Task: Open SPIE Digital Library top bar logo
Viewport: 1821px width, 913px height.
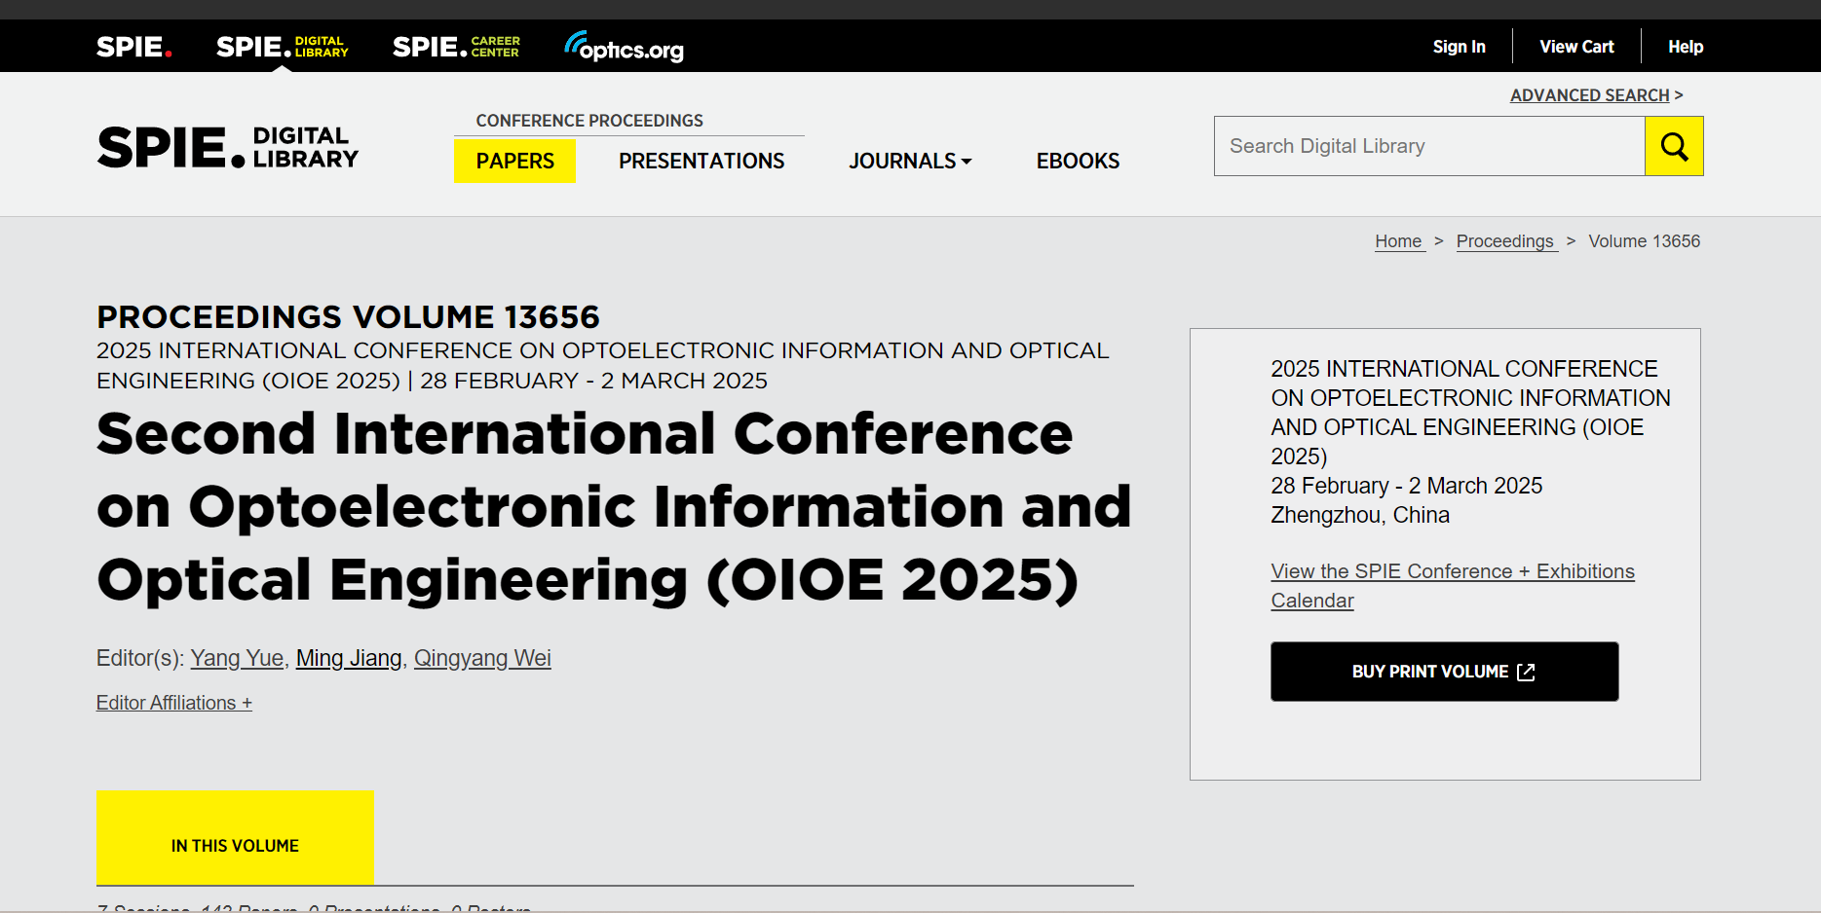Action: tap(282, 47)
